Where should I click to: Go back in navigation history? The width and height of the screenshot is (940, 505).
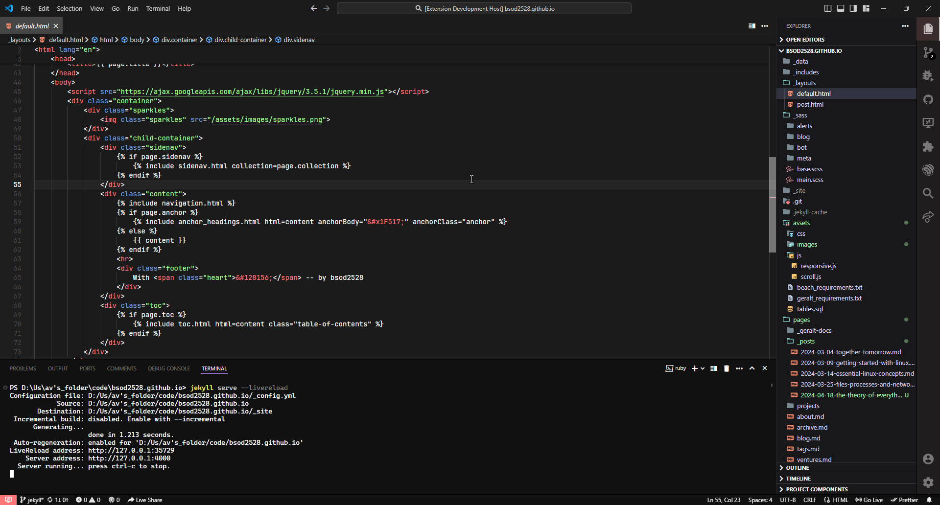pyautogui.click(x=314, y=8)
